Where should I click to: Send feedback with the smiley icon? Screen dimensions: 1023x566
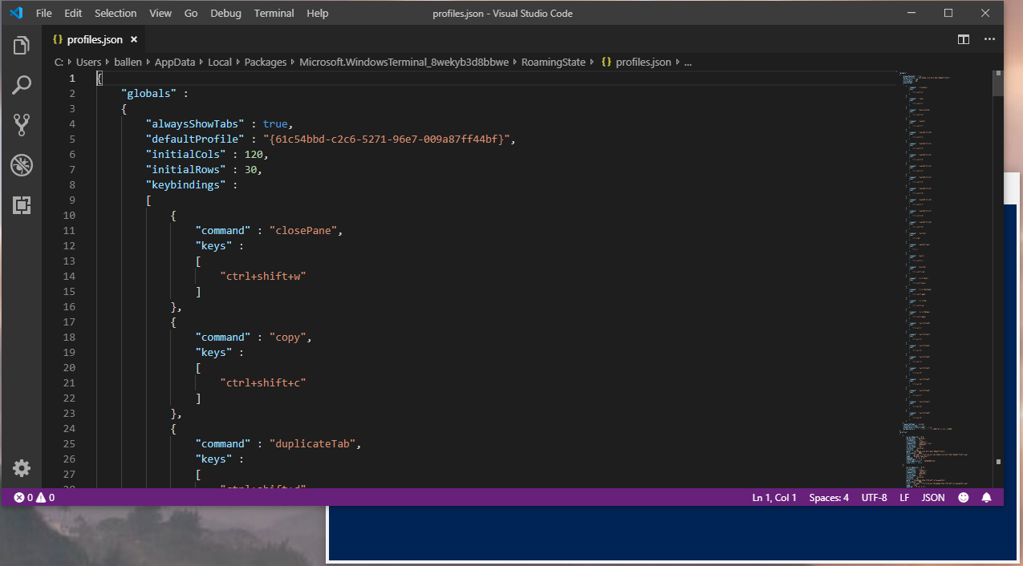(962, 497)
